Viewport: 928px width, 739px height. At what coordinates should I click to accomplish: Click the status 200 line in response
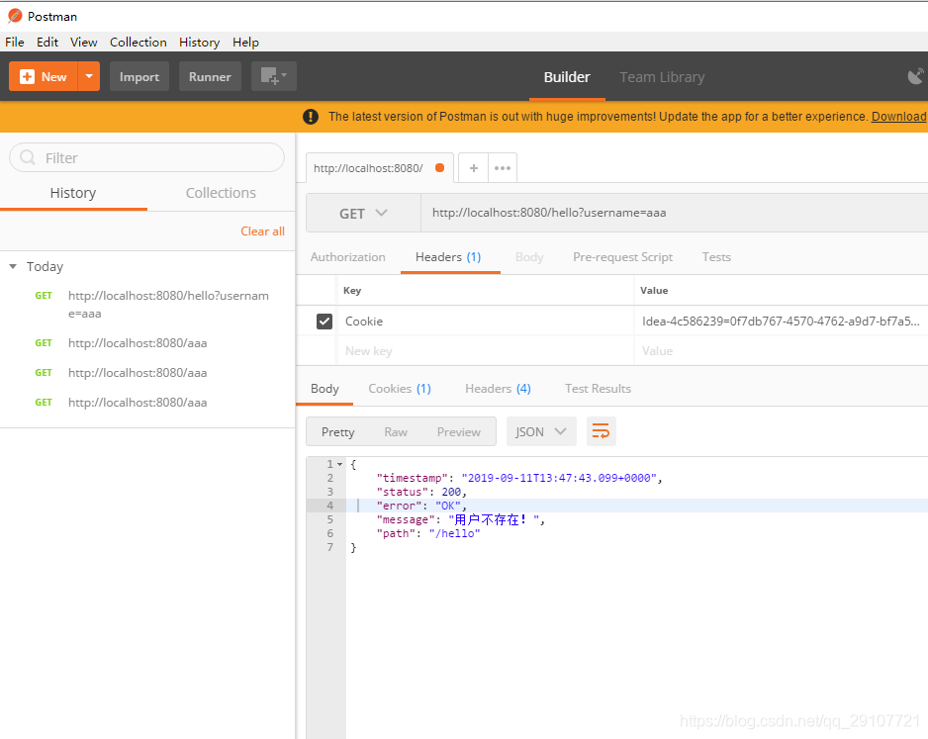[x=421, y=492]
